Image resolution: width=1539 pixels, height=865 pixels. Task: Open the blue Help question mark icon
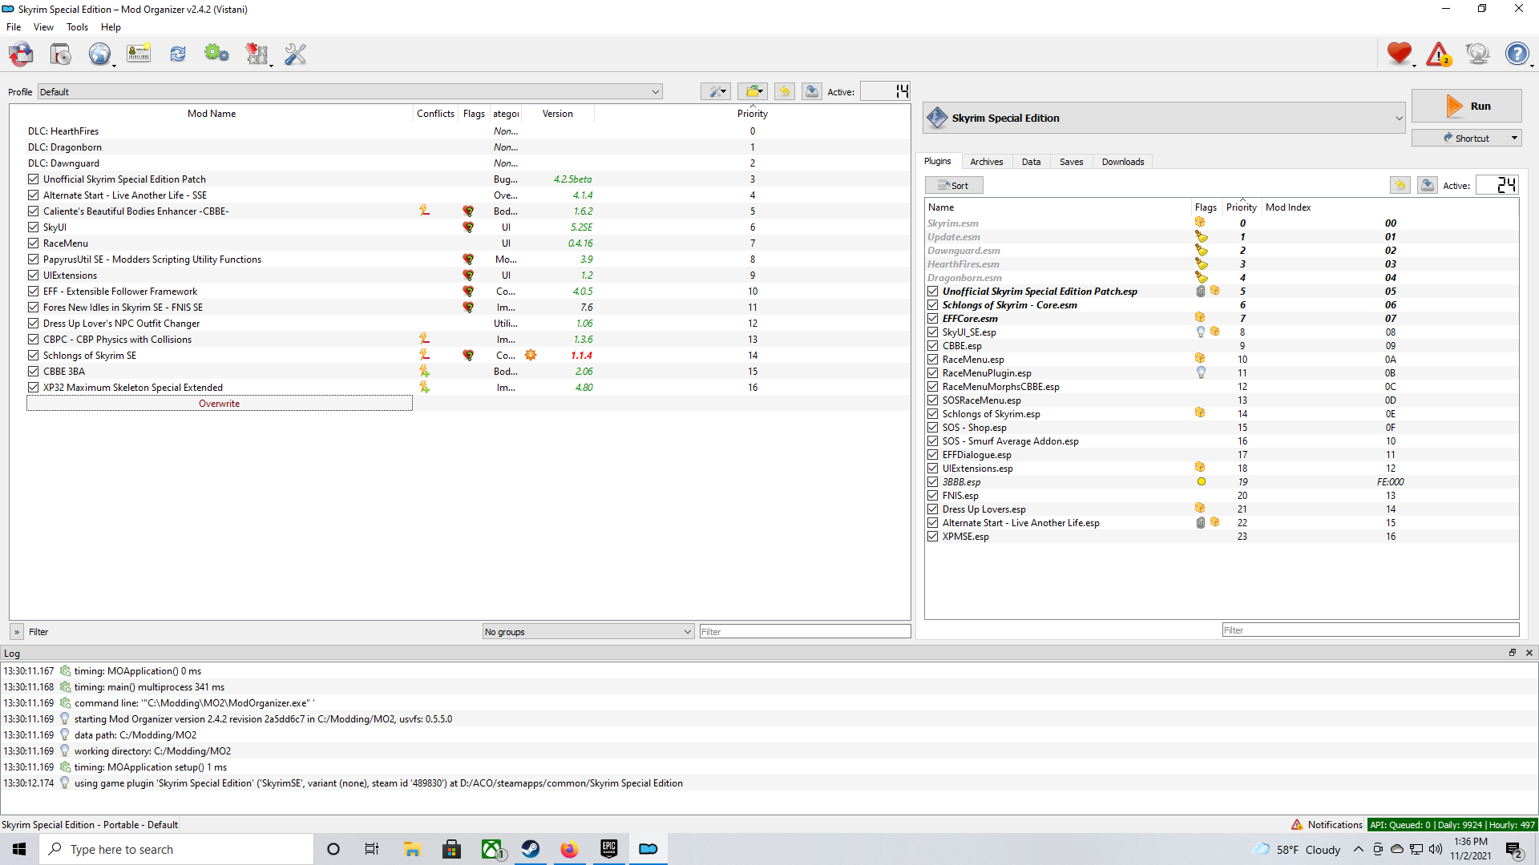click(1517, 54)
